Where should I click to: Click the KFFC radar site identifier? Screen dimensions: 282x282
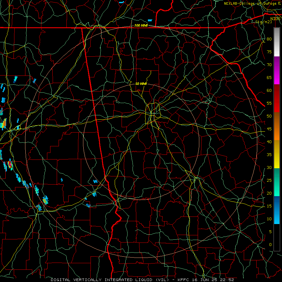(x=184, y=280)
